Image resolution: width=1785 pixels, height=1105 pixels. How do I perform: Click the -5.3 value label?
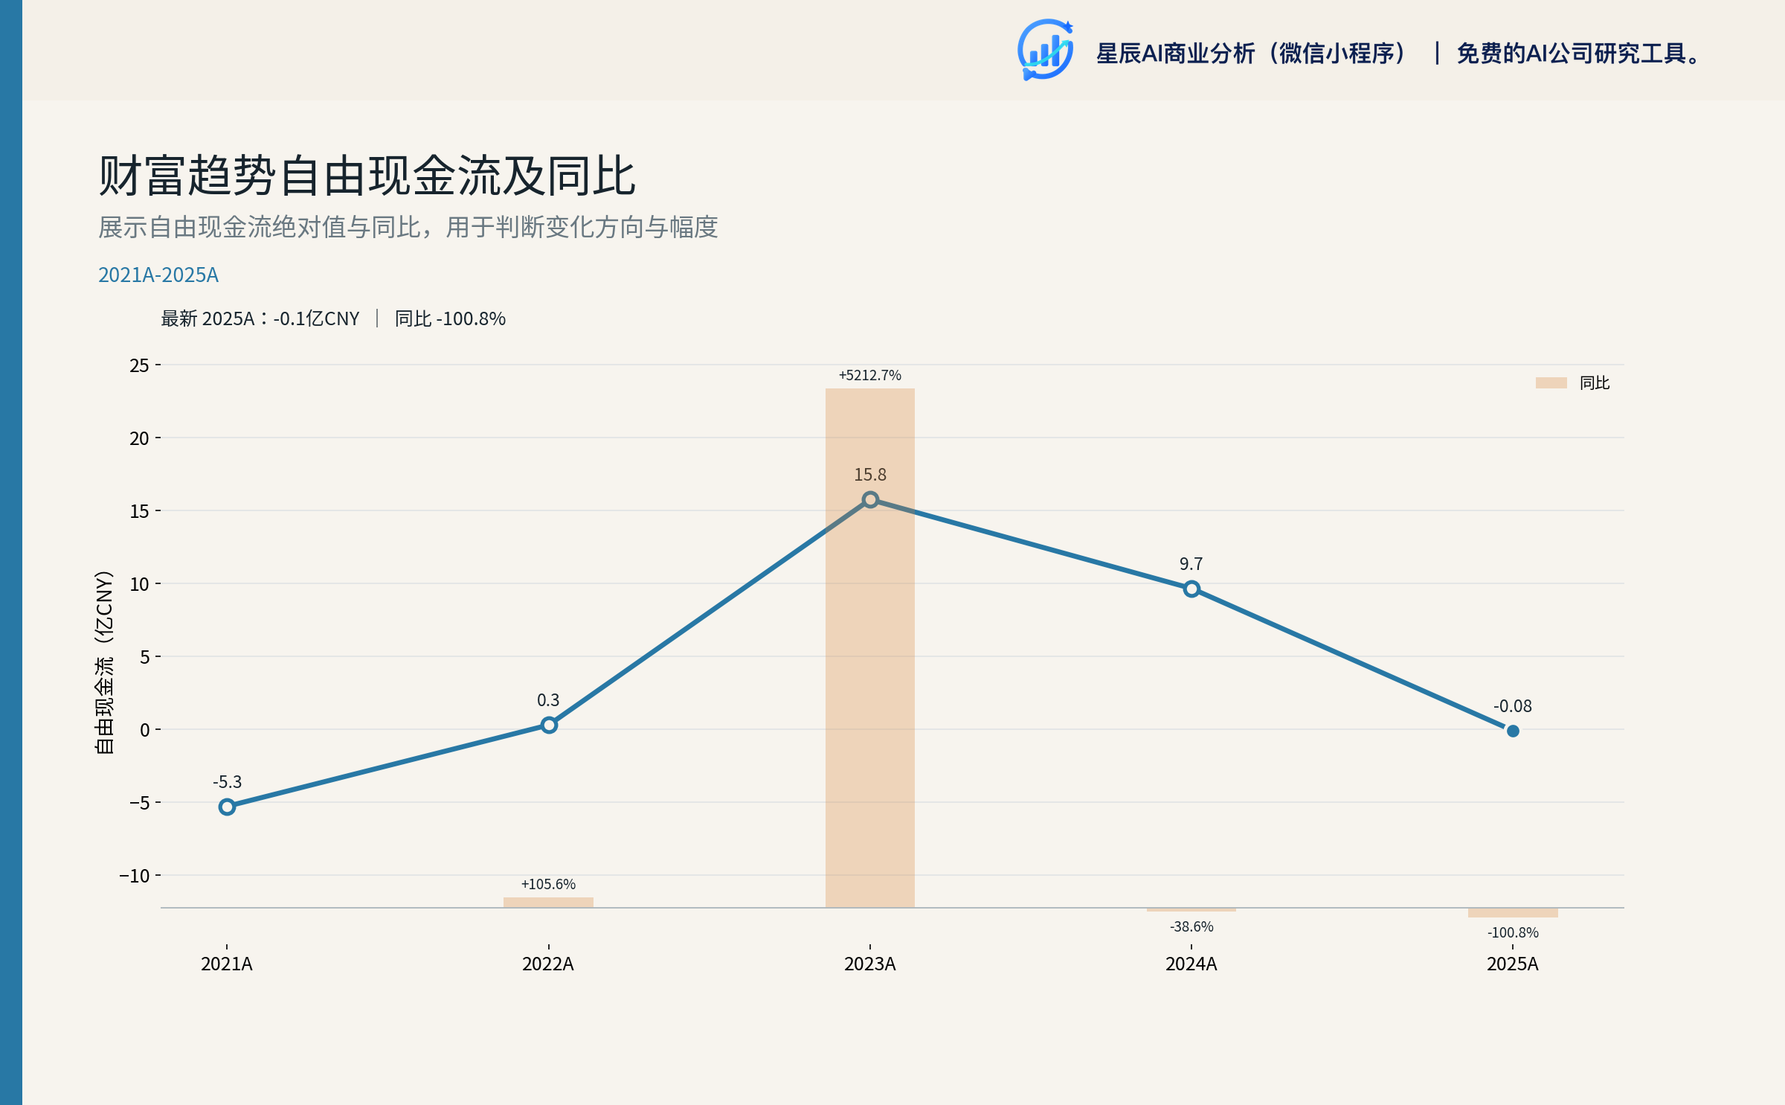(x=227, y=782)
